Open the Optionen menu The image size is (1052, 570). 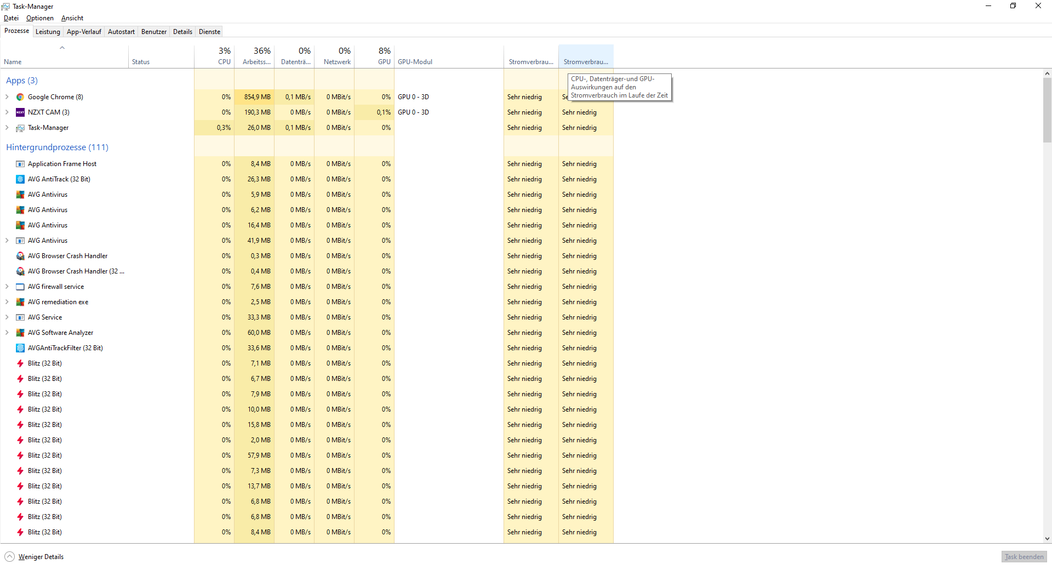tap(40, 18)
